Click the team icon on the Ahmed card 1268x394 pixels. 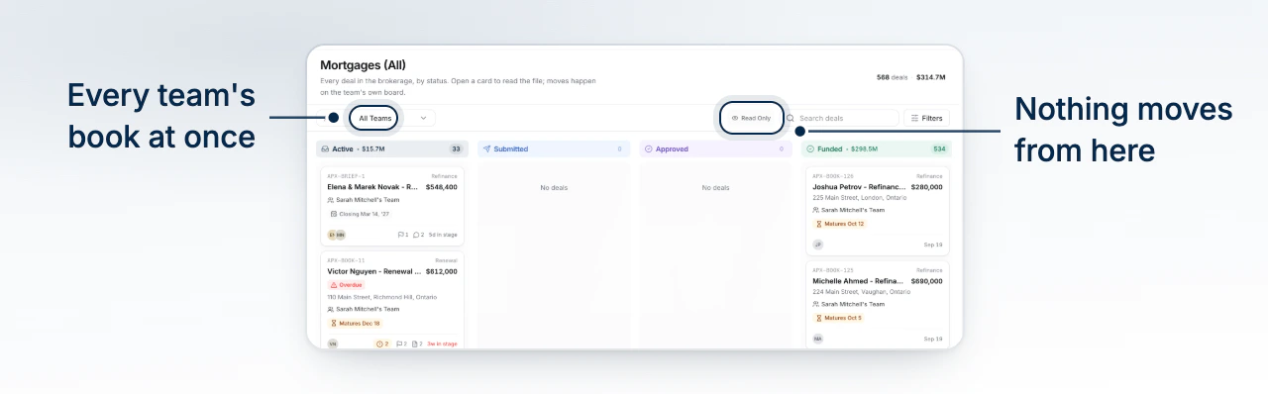click(x=815, y=304)
